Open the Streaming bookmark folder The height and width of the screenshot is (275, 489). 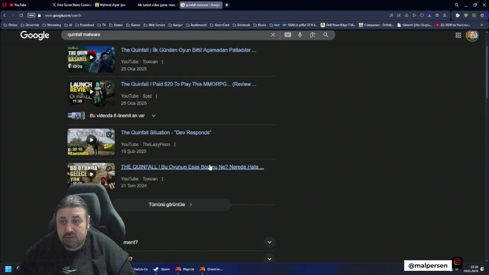(x=52, y=25)
